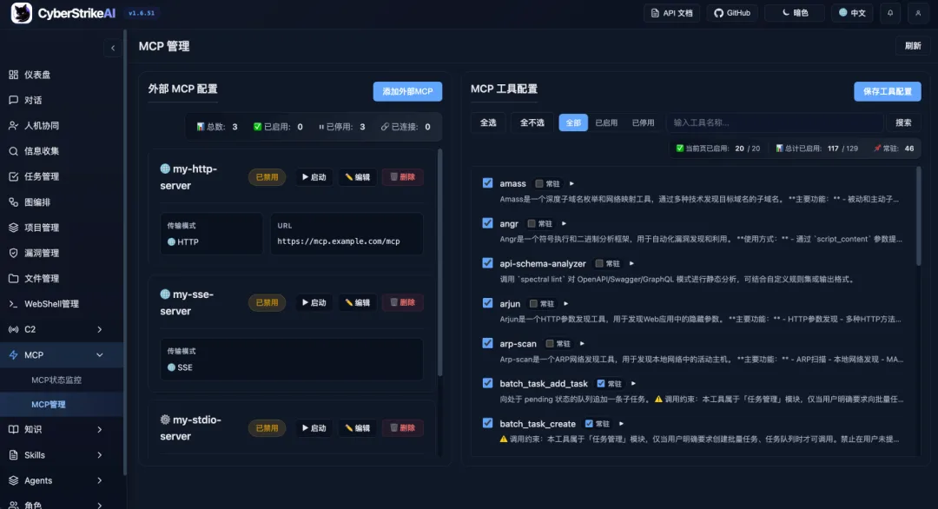Click the 文件管理 folder icon
The image size is (938, 509).
(13, 278)
